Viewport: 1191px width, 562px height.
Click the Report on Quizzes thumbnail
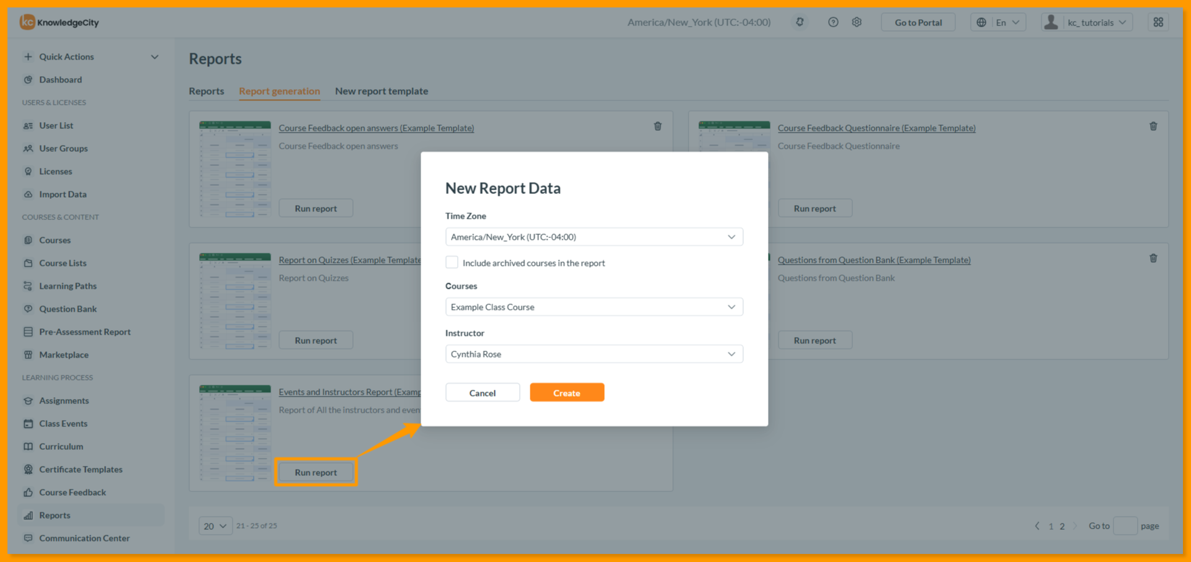pos(235,301)
